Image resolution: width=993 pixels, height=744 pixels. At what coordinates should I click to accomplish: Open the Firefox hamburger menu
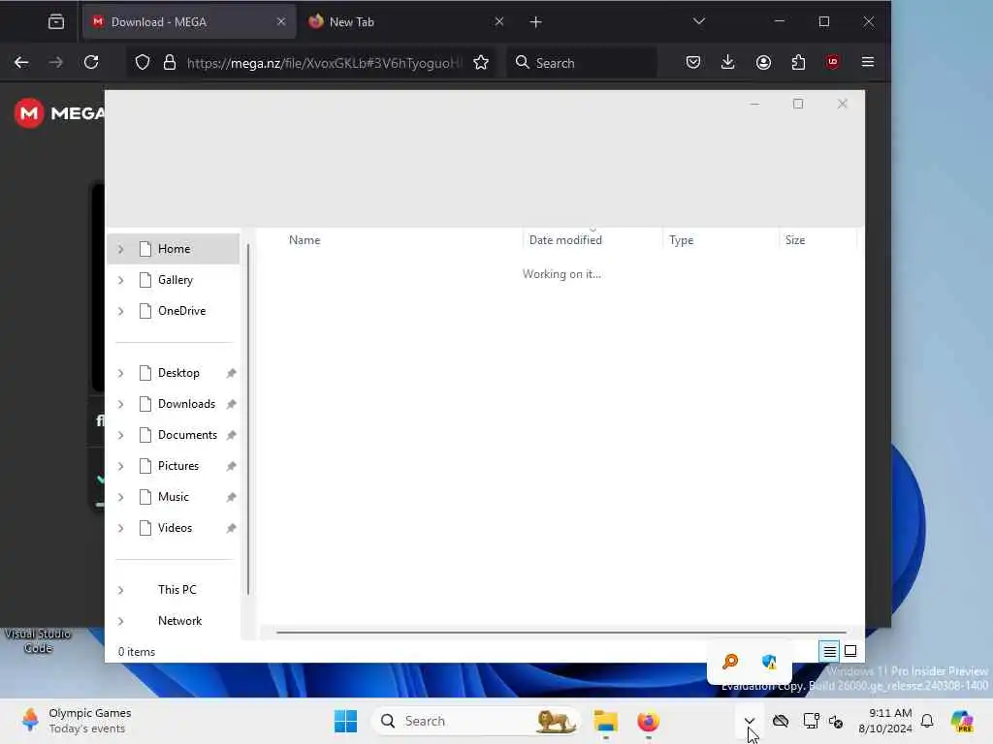(868, 62)
